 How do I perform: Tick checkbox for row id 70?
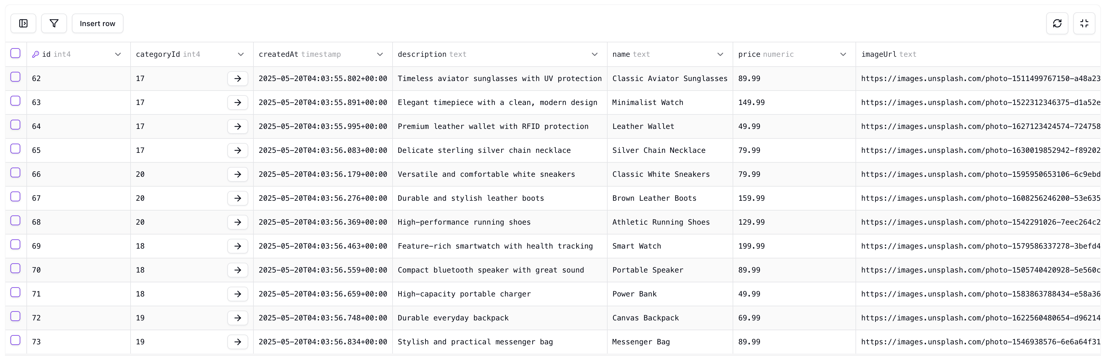pos(15,269)
